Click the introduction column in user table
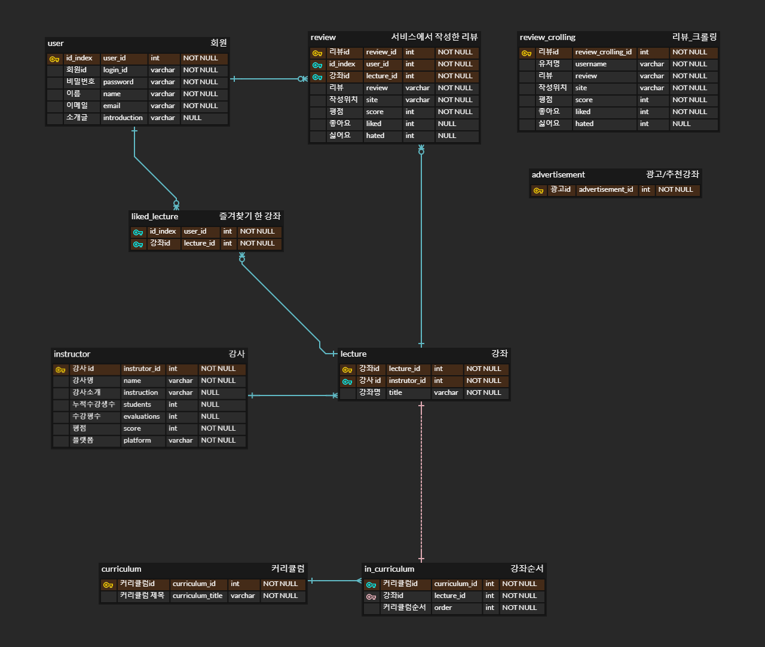This screenshot has width=765, height=647. (123, 118)
